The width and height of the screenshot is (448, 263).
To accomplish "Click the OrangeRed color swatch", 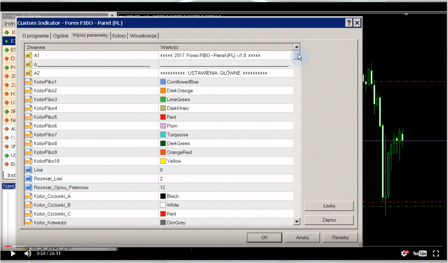I will point(163,152).
